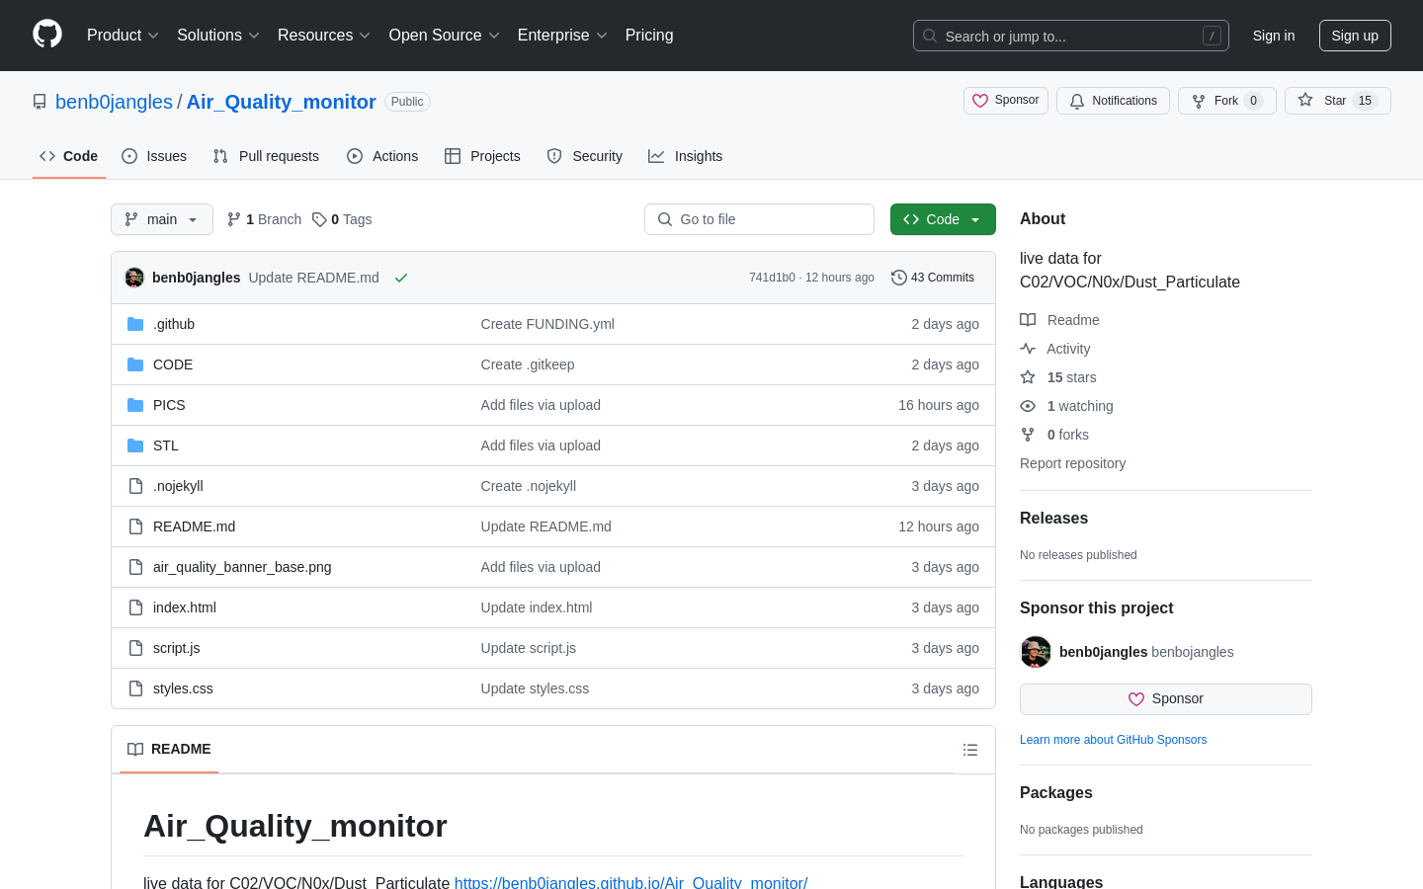Click the green commit status checkmark
Viewport: 1423px width, 889px height.
coord(401,278)
